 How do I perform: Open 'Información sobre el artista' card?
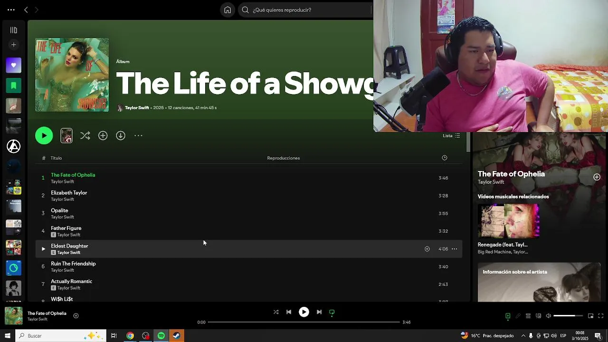pyautogui.click(x=539, y=282)
